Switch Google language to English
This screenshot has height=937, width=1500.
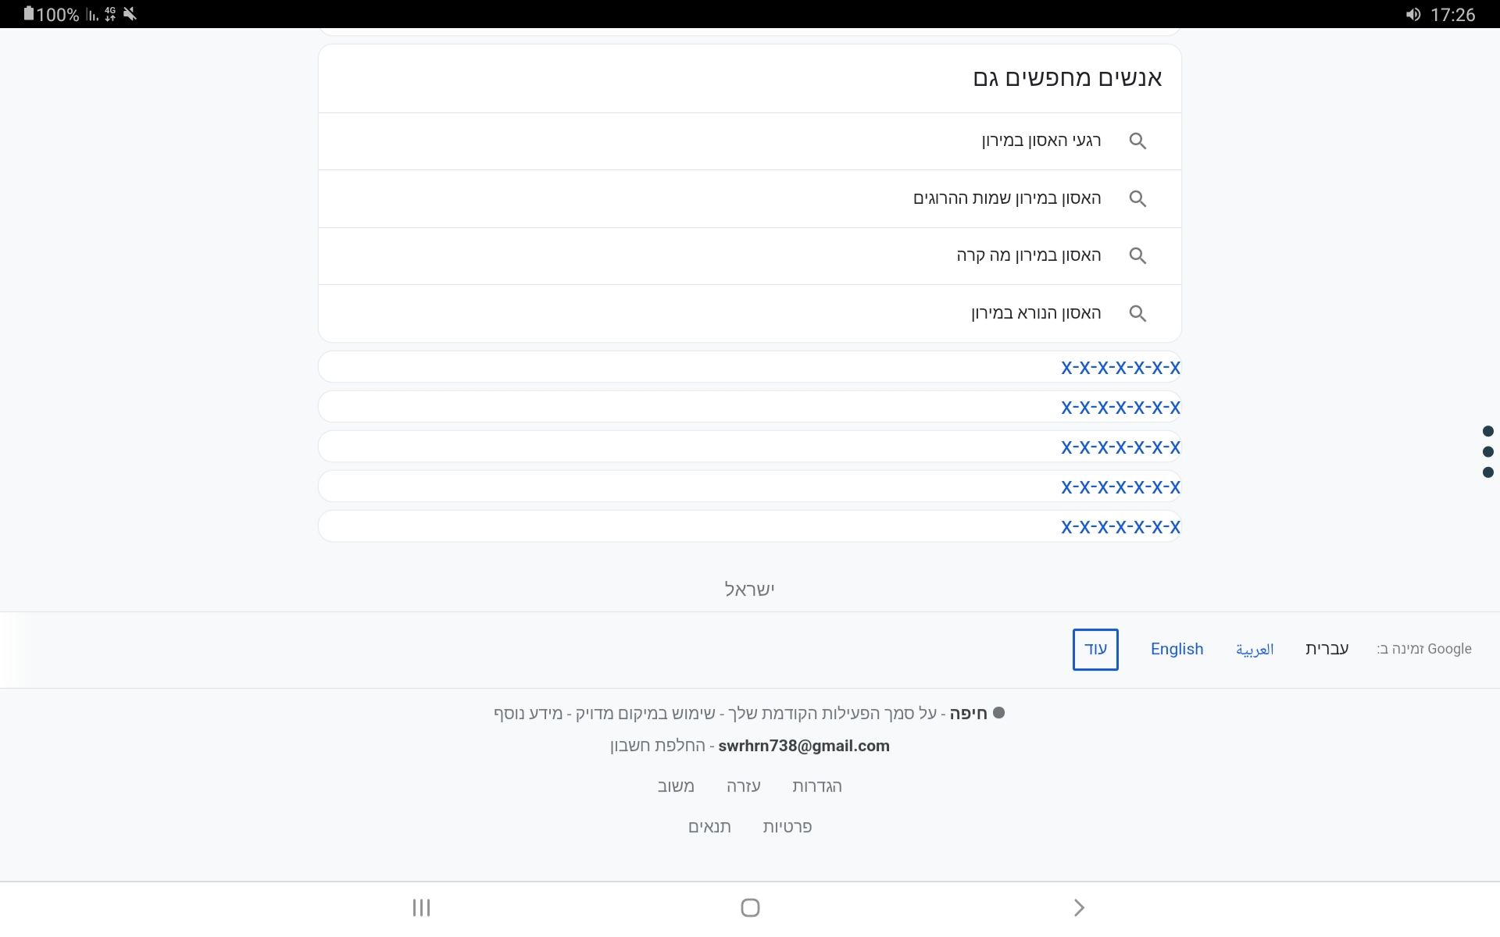point(1177,650)
